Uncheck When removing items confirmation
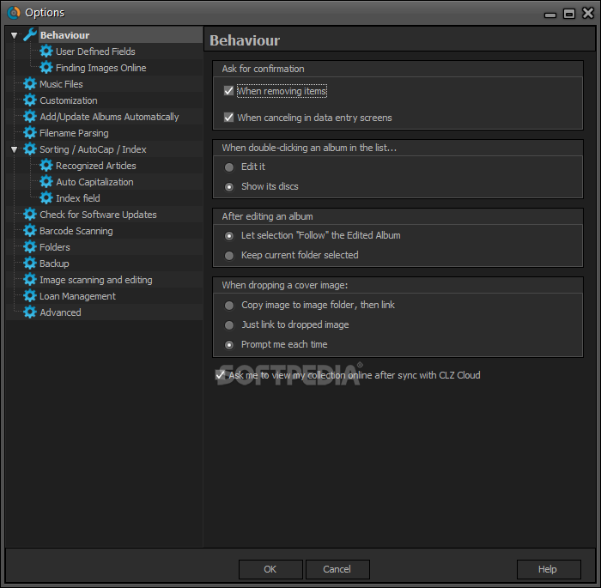The height and width of the screenshot is (588, 601). (x=228, y=91)
